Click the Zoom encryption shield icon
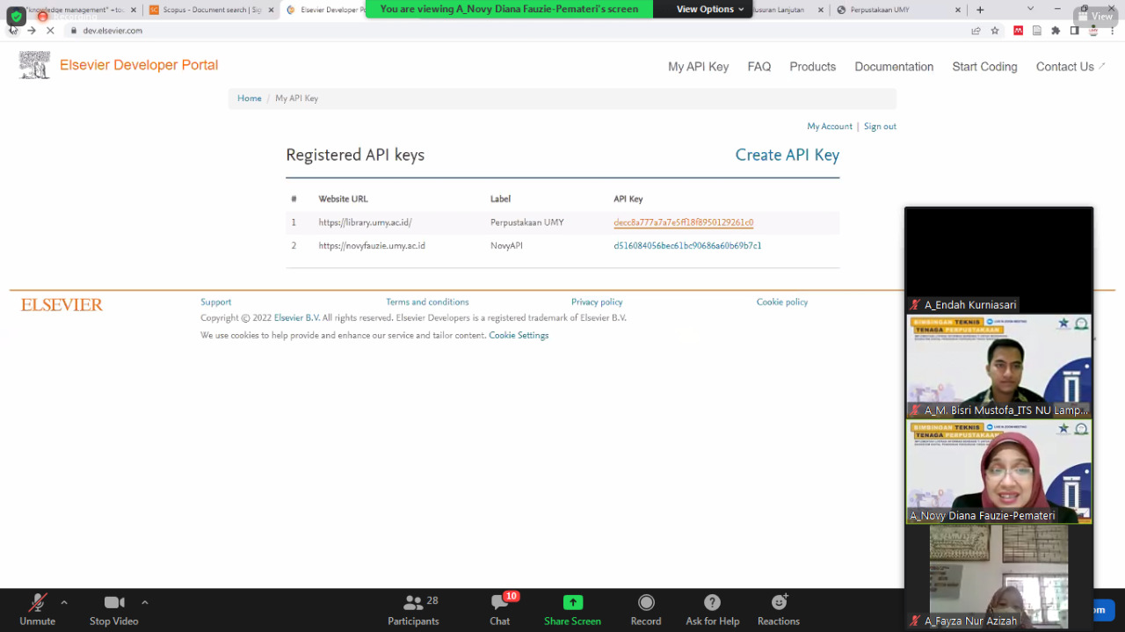Screen dimensions: 1125x632 16,16
